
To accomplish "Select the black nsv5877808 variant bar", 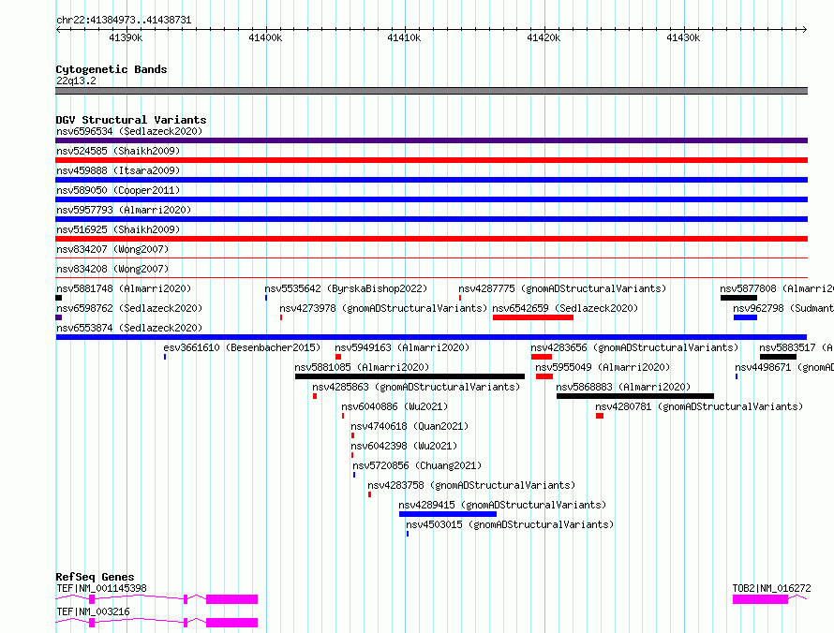I will 738,298.
